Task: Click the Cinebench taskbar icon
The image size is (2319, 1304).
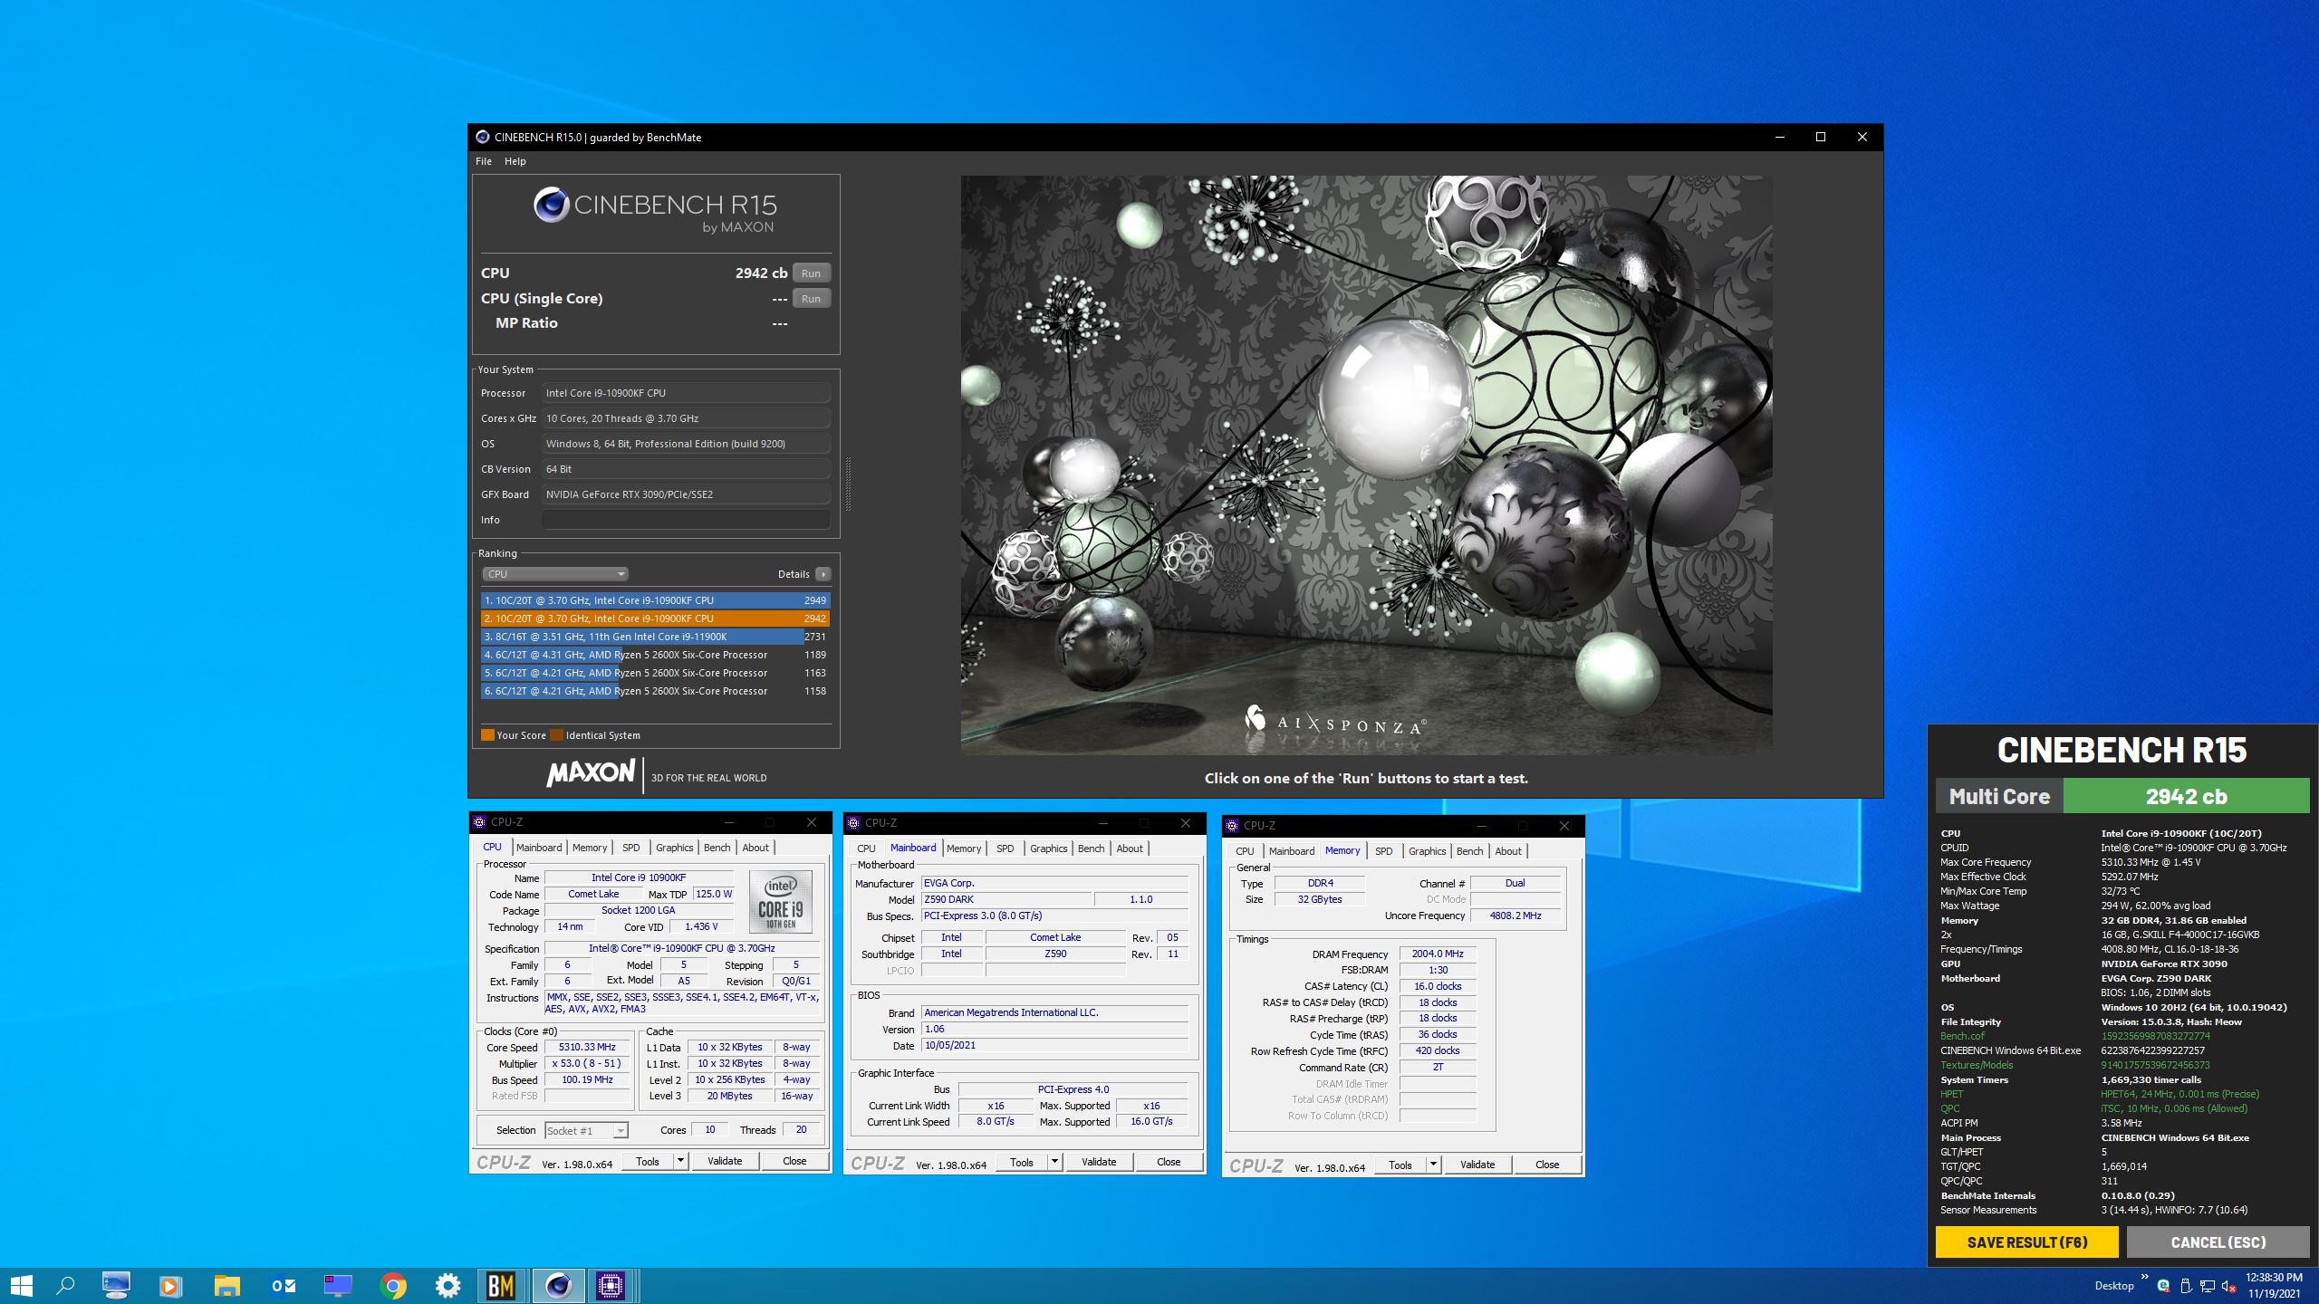Action: coord(557,1285)
